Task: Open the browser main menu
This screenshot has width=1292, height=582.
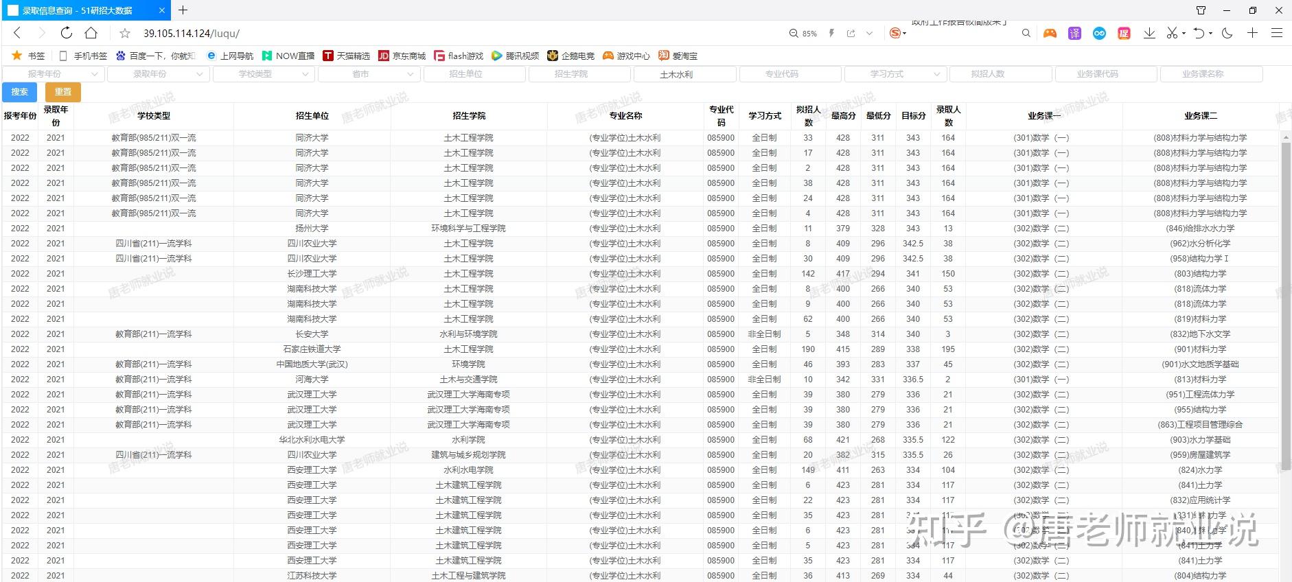Action: [x=1277, y=33]
